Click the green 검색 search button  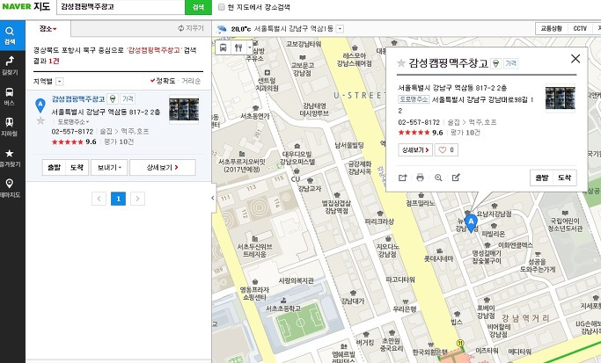tap(198, 7)
